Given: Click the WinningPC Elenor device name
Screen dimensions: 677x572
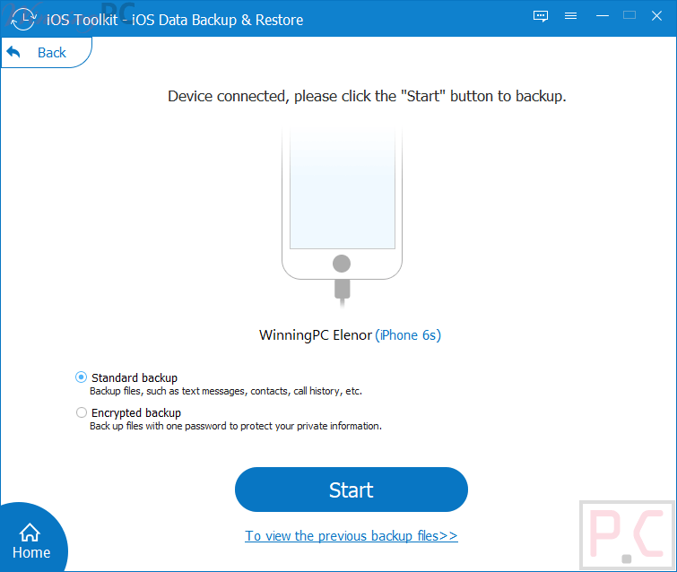Looking at the screenshot, I should click(316, 335).
